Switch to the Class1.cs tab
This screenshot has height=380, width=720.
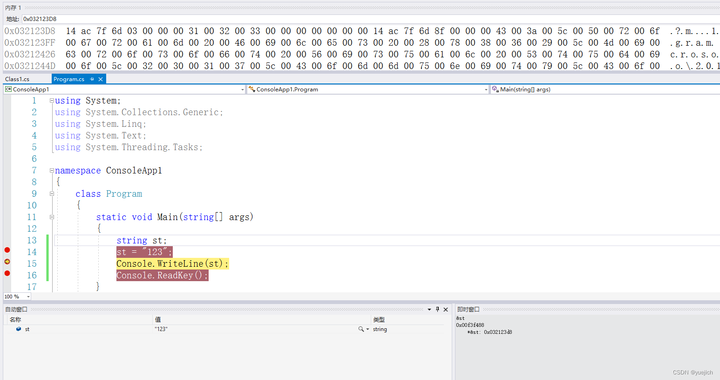tap(17, 79)
